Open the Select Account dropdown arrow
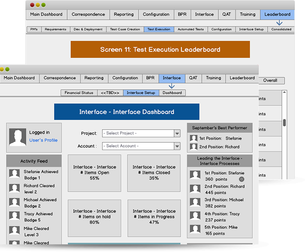Screen dimensions: 305x252 177,146
